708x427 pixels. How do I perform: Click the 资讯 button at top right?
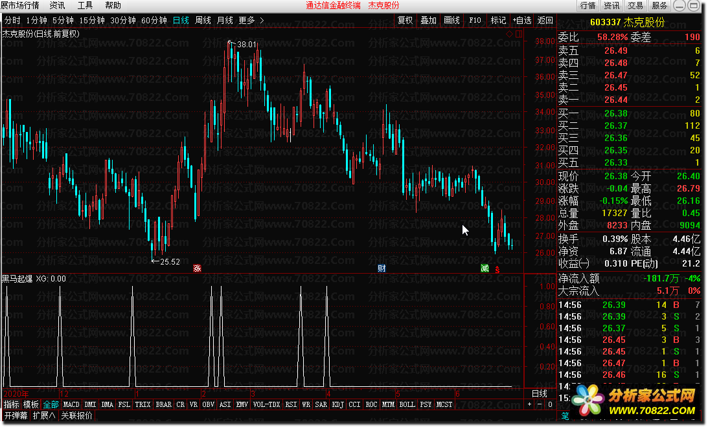coord(612,5)
